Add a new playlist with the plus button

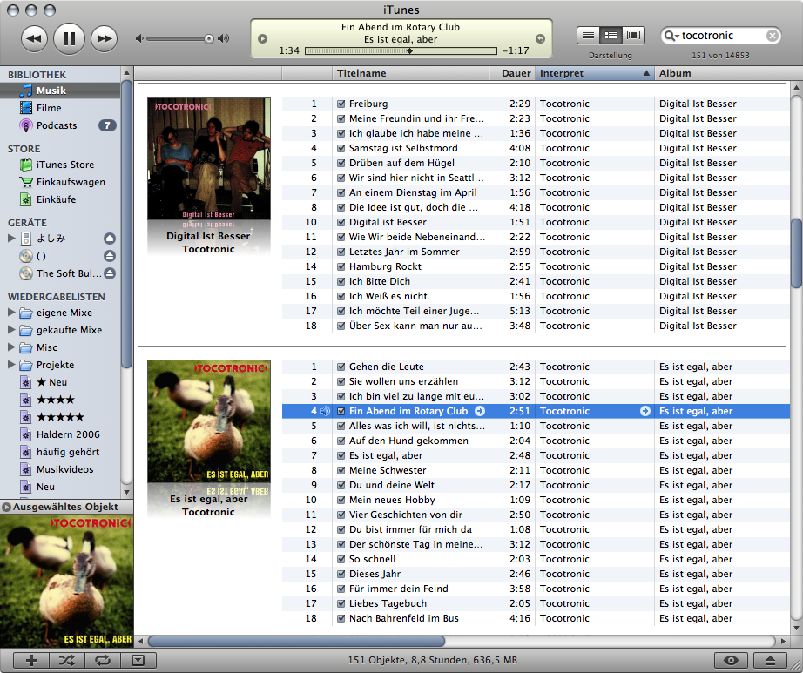(31, 660)
